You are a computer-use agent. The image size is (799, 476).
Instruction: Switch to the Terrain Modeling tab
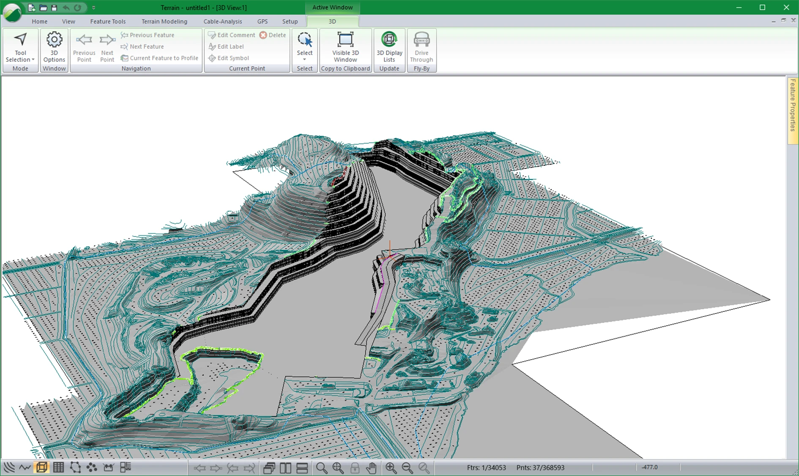point(164,21)
